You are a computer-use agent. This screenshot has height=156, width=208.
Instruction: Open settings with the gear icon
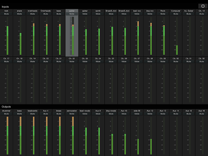(x=203, y=6)
